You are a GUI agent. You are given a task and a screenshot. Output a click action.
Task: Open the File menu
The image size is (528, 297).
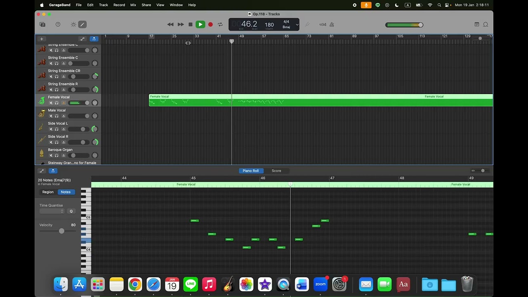pyautogui.click(x=78, y=5)
